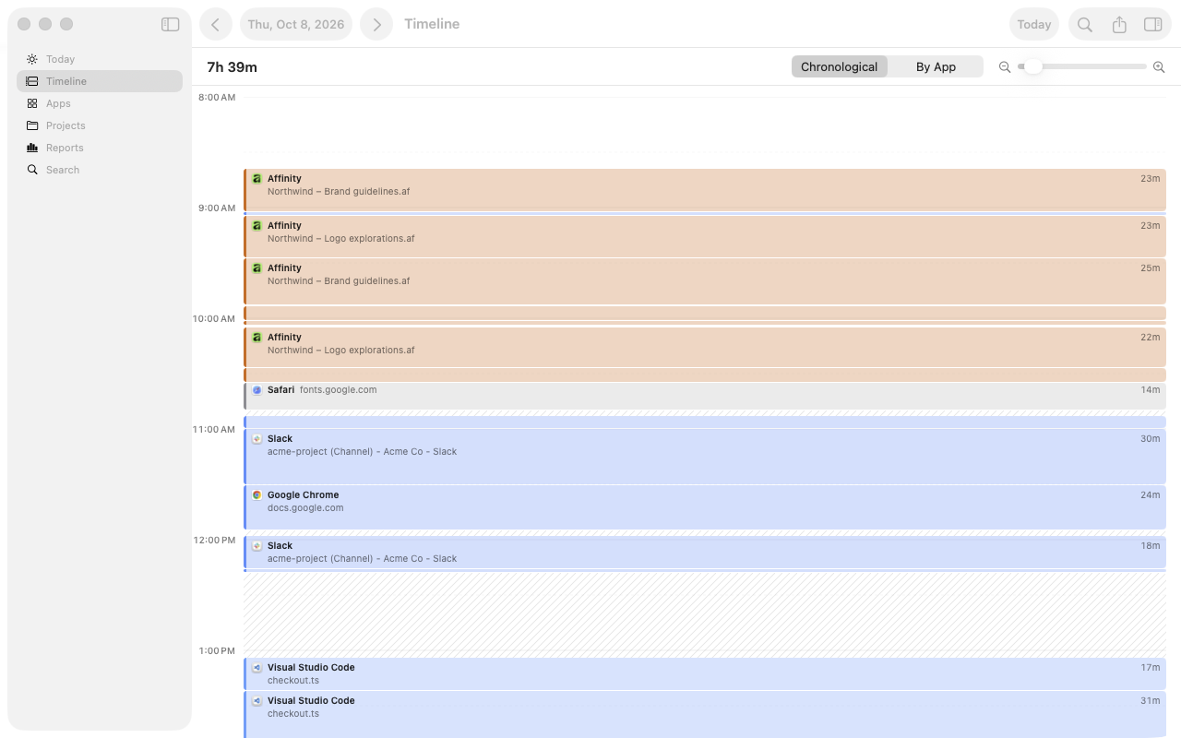Click the zoom-out magnifier beside the slider
The width and height of the screenshot is (1181, 738).
tap(1005, 67)
